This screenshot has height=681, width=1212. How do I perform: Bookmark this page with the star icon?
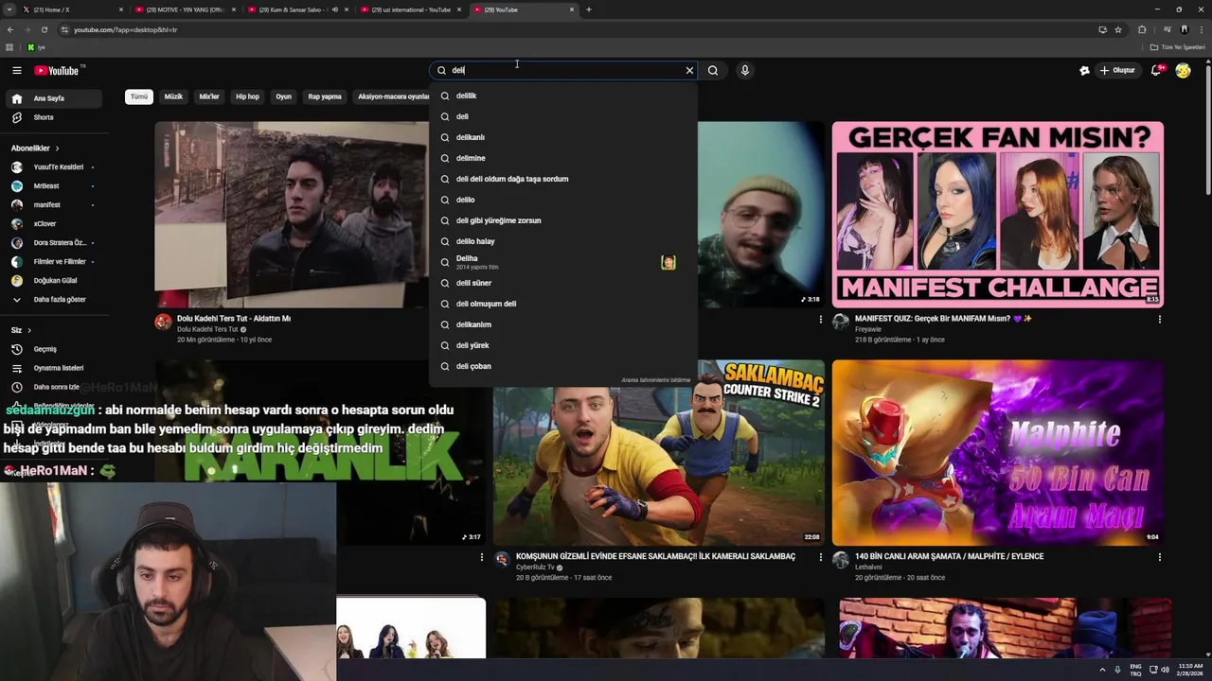[1118, 29]
